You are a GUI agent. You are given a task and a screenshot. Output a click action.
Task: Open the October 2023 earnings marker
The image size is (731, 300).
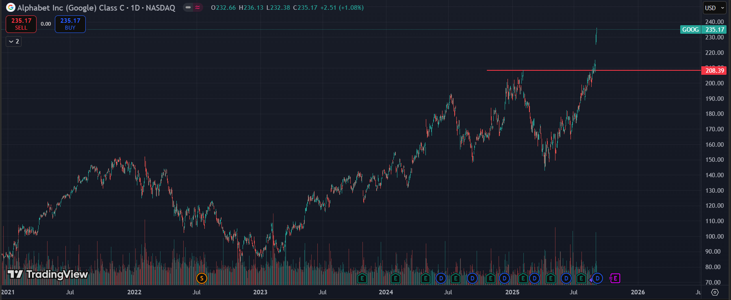tap(362, 278)
